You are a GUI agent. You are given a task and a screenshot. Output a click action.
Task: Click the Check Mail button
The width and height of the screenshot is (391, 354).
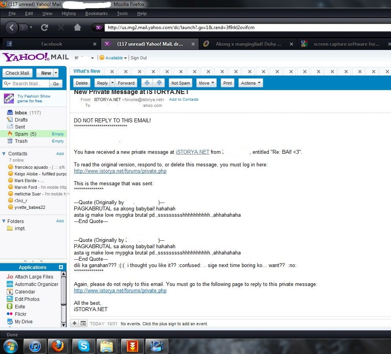(17, 73)
